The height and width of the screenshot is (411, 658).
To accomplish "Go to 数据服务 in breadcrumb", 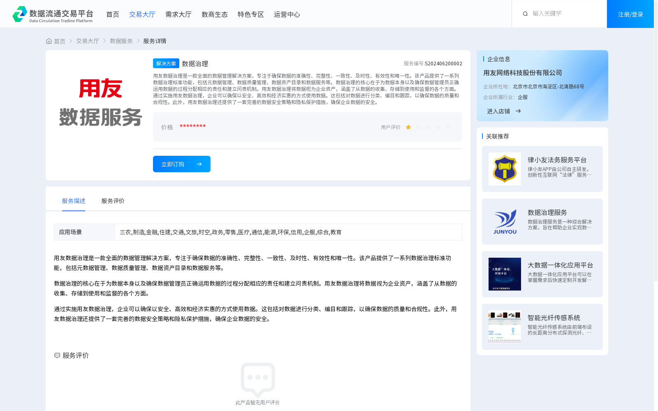I will [121, 41].
